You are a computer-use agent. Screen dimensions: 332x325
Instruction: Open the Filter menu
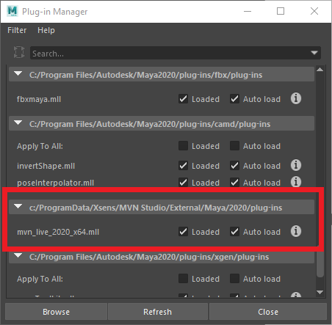(x=17, y=30)
